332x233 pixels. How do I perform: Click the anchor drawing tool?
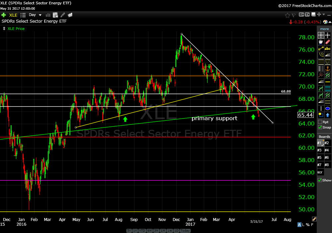[x=328, y=69]
